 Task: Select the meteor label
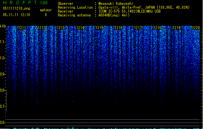point(46,10)
